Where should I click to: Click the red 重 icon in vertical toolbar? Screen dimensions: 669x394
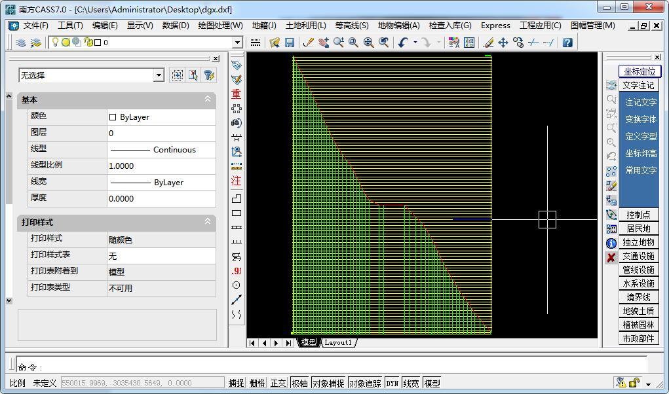coord(237,94)
